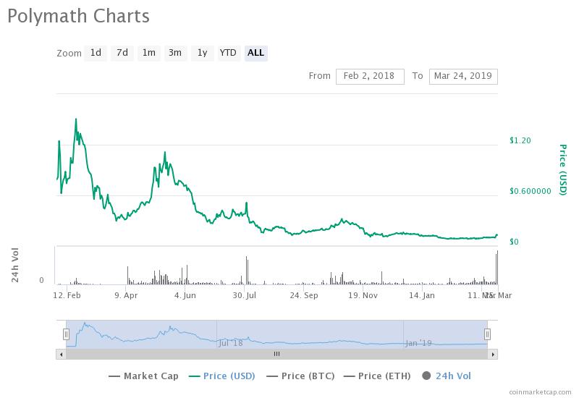Click the navigator's right range handle
This screenshot has height=398, width=579.
pyautogui.click(x=488, y=334)
